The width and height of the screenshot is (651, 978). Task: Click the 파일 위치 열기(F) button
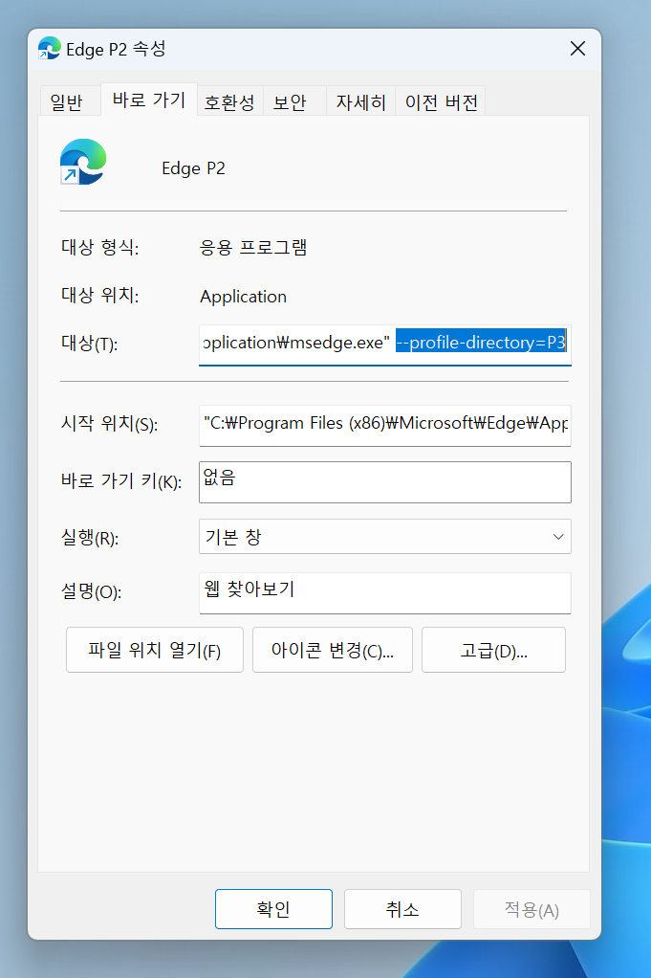click(155, 650)
